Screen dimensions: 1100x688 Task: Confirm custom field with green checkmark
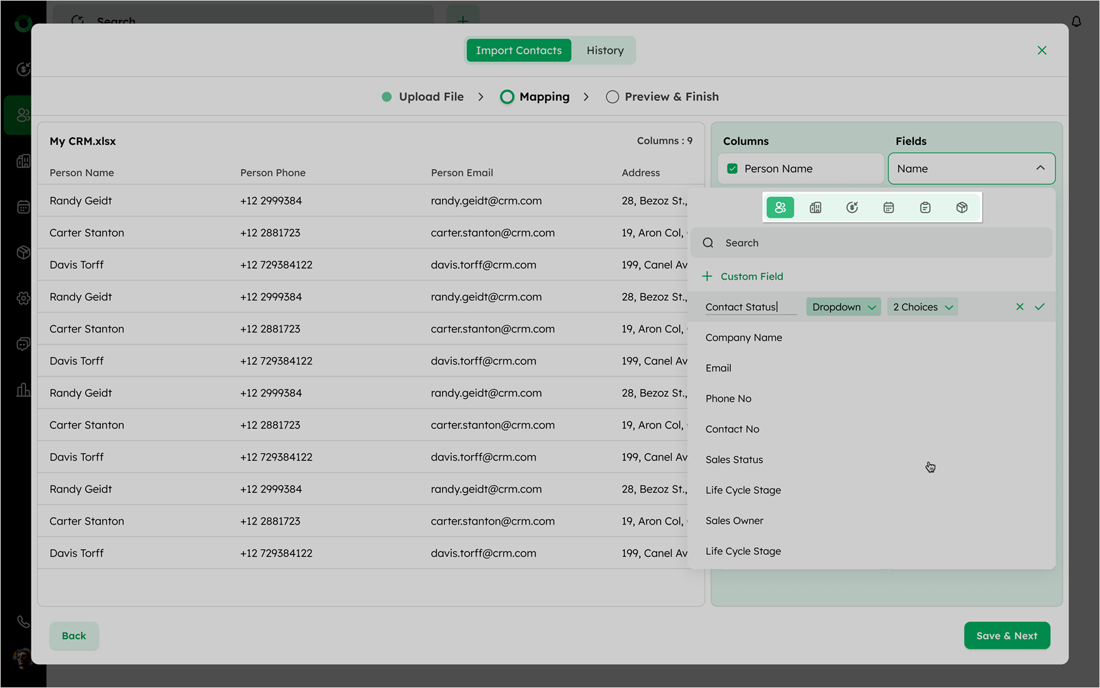[x=1040, y=307]
